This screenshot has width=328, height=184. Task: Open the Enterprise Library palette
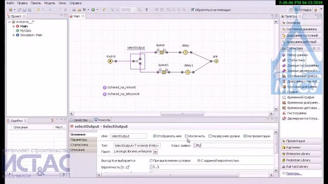pos(301,154)
